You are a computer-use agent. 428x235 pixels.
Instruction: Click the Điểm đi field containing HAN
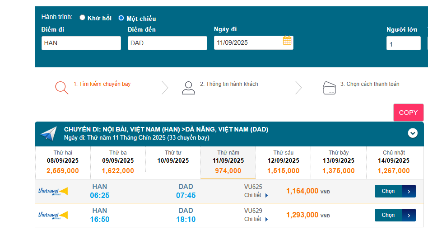click(x=81, y=43)
